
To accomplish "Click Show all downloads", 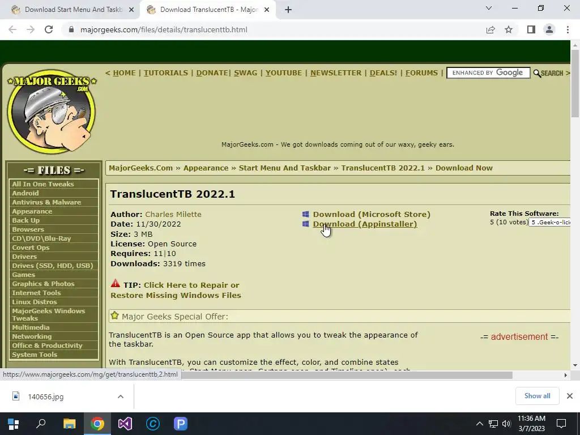I will tap(537, 396).
